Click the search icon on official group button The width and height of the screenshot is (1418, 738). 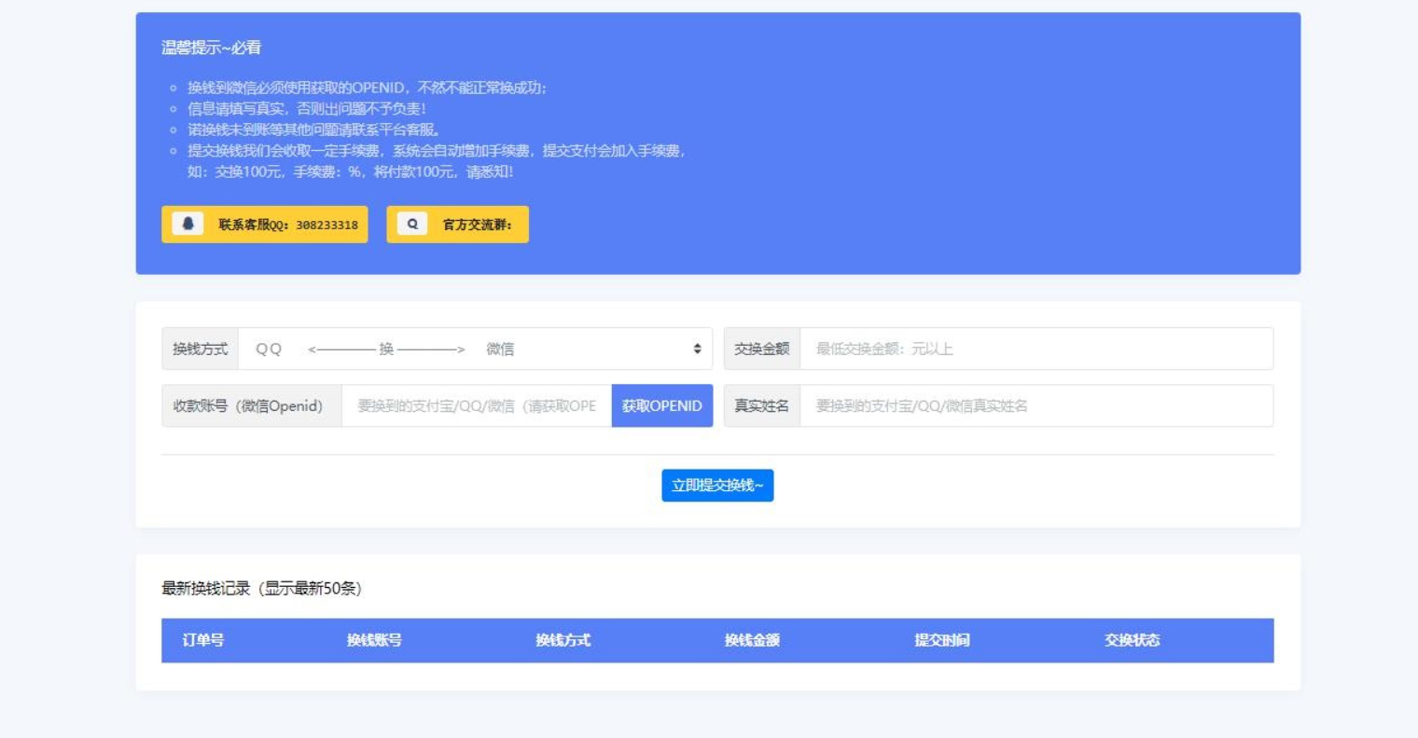[412, 224]
